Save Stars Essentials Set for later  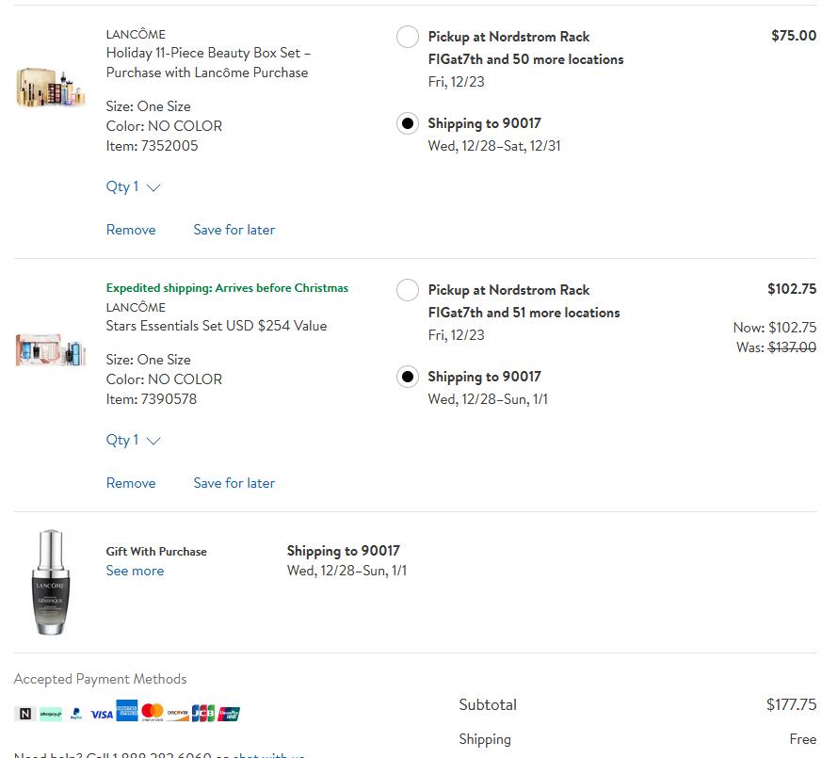tap(234, 483)
